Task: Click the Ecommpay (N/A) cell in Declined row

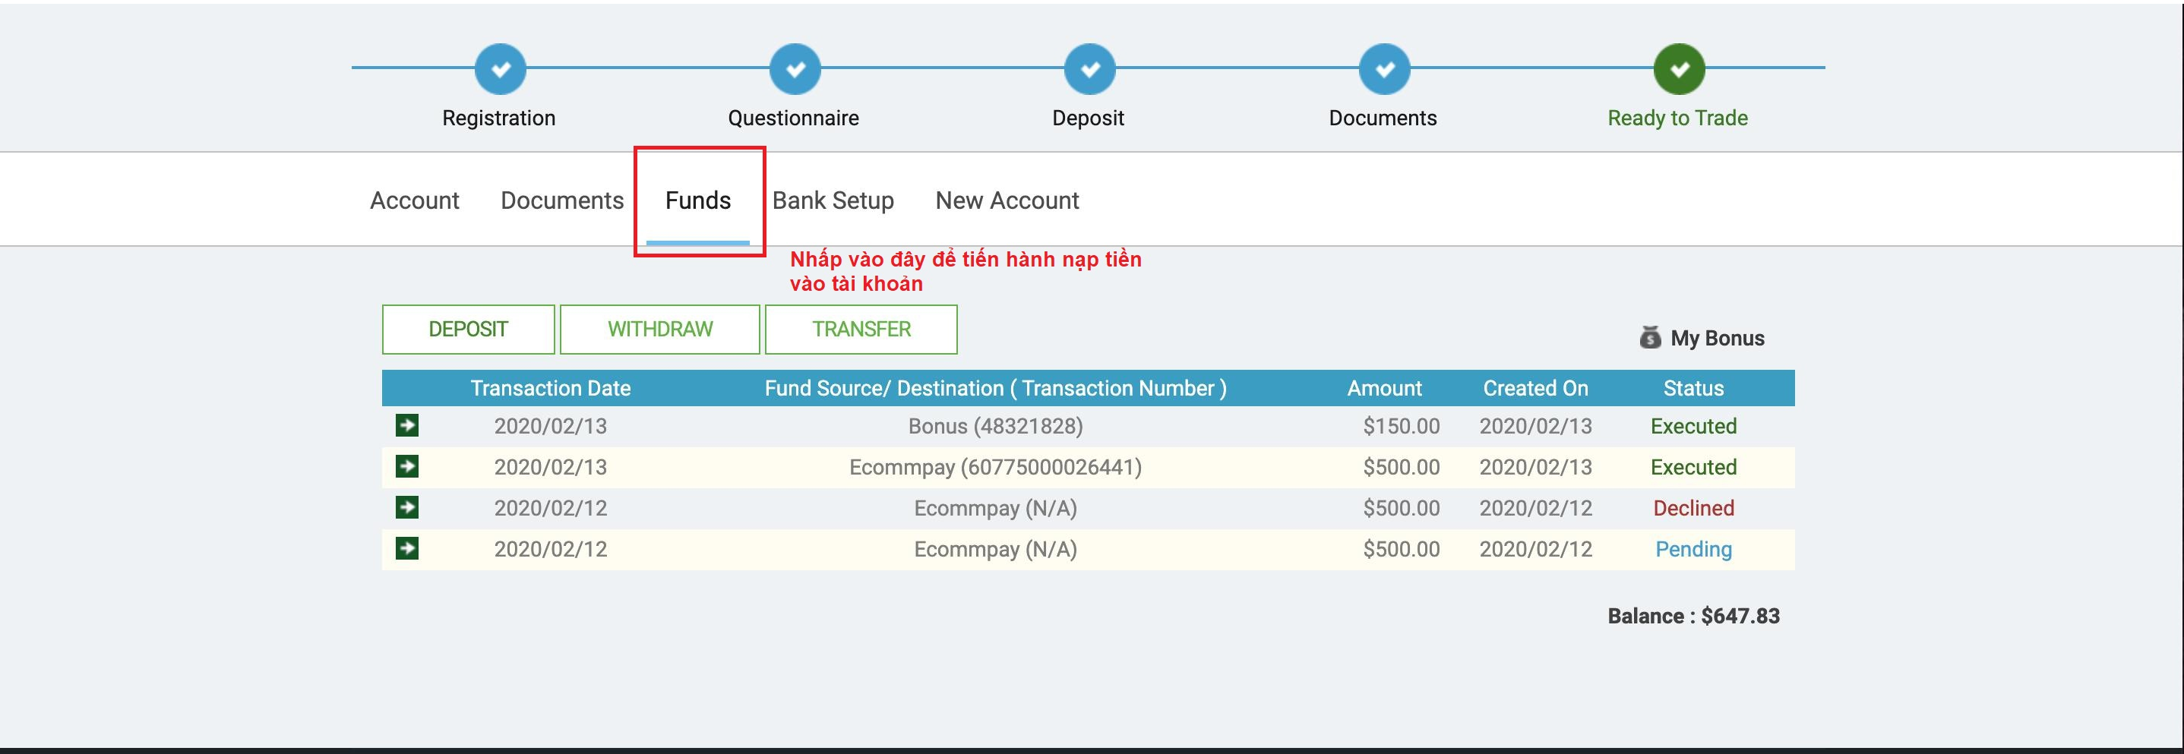Action: (995, 508)
